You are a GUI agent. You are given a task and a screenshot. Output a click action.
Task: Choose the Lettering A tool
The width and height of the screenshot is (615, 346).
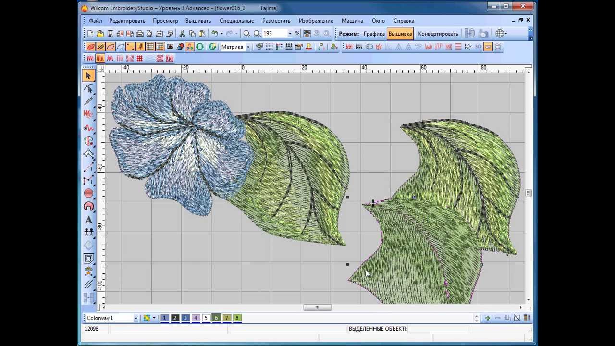88,220
